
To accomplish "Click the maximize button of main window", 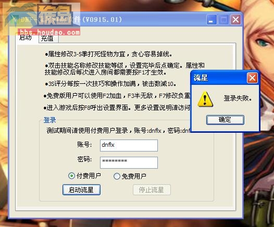I will click(223, 20).
